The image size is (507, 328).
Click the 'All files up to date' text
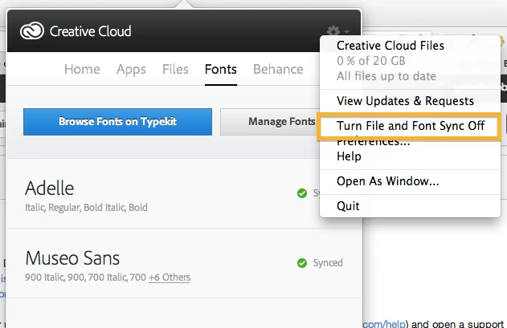click(x=386, y=76)
